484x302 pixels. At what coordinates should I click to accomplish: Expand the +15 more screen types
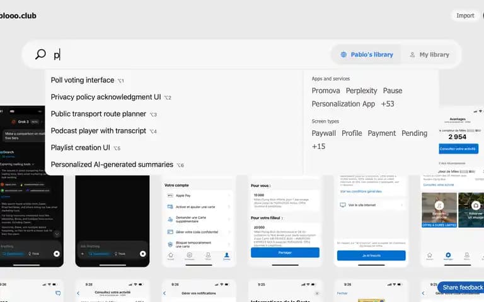[x=318, y=147]
